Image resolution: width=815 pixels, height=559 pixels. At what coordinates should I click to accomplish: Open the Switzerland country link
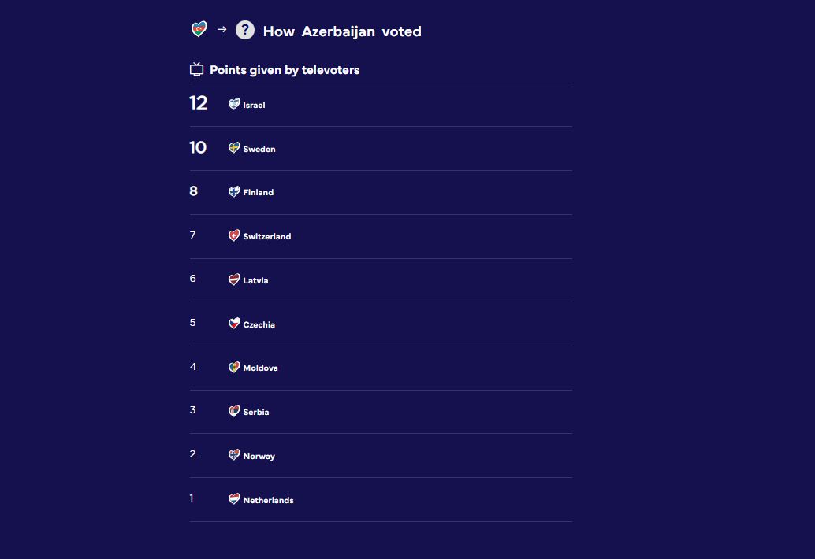(267, 237)
